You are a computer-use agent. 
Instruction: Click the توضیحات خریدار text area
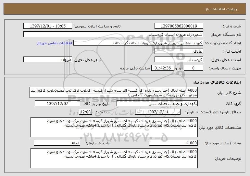click(x=114, y=158)
